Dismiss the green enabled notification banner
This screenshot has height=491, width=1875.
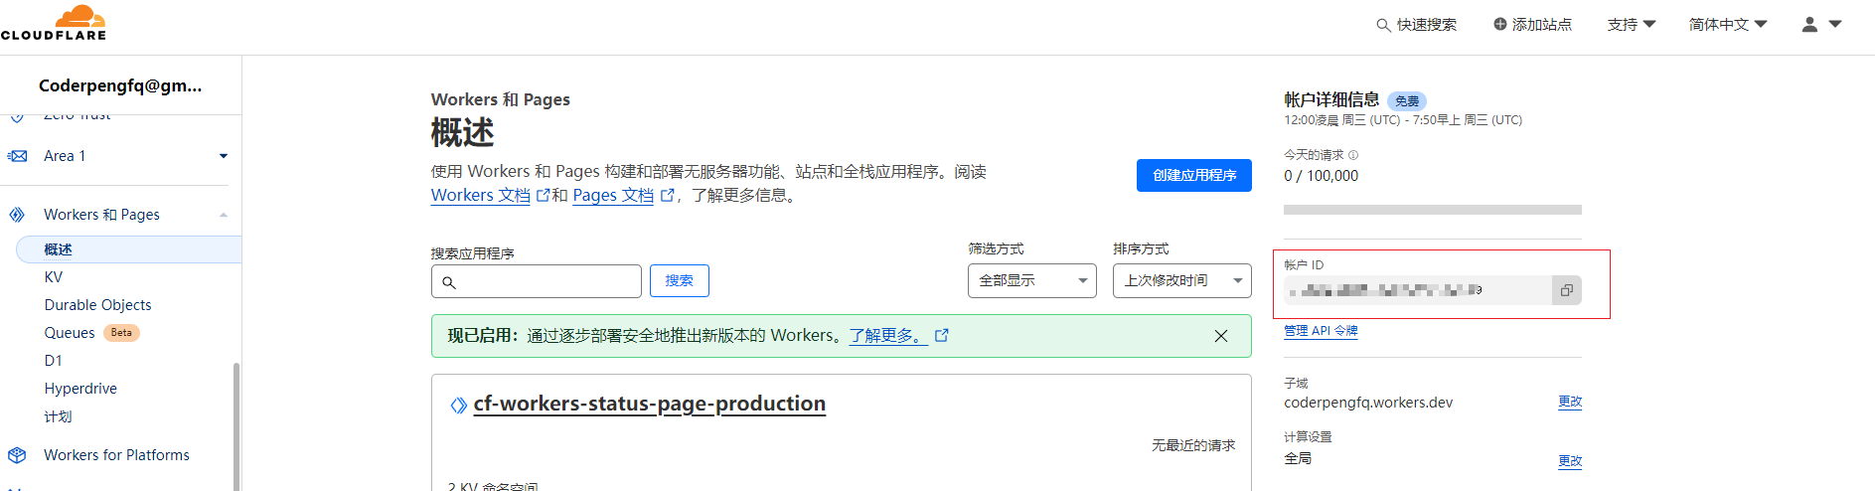(1221, 336)
